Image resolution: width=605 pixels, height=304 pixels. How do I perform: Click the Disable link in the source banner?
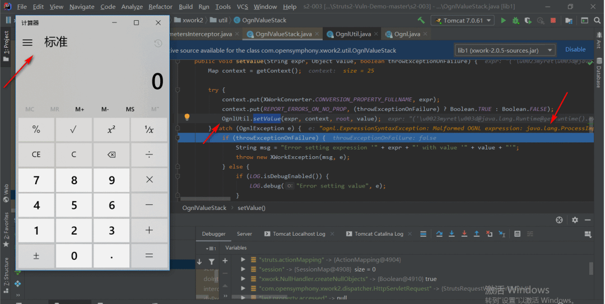coord(575,49)
